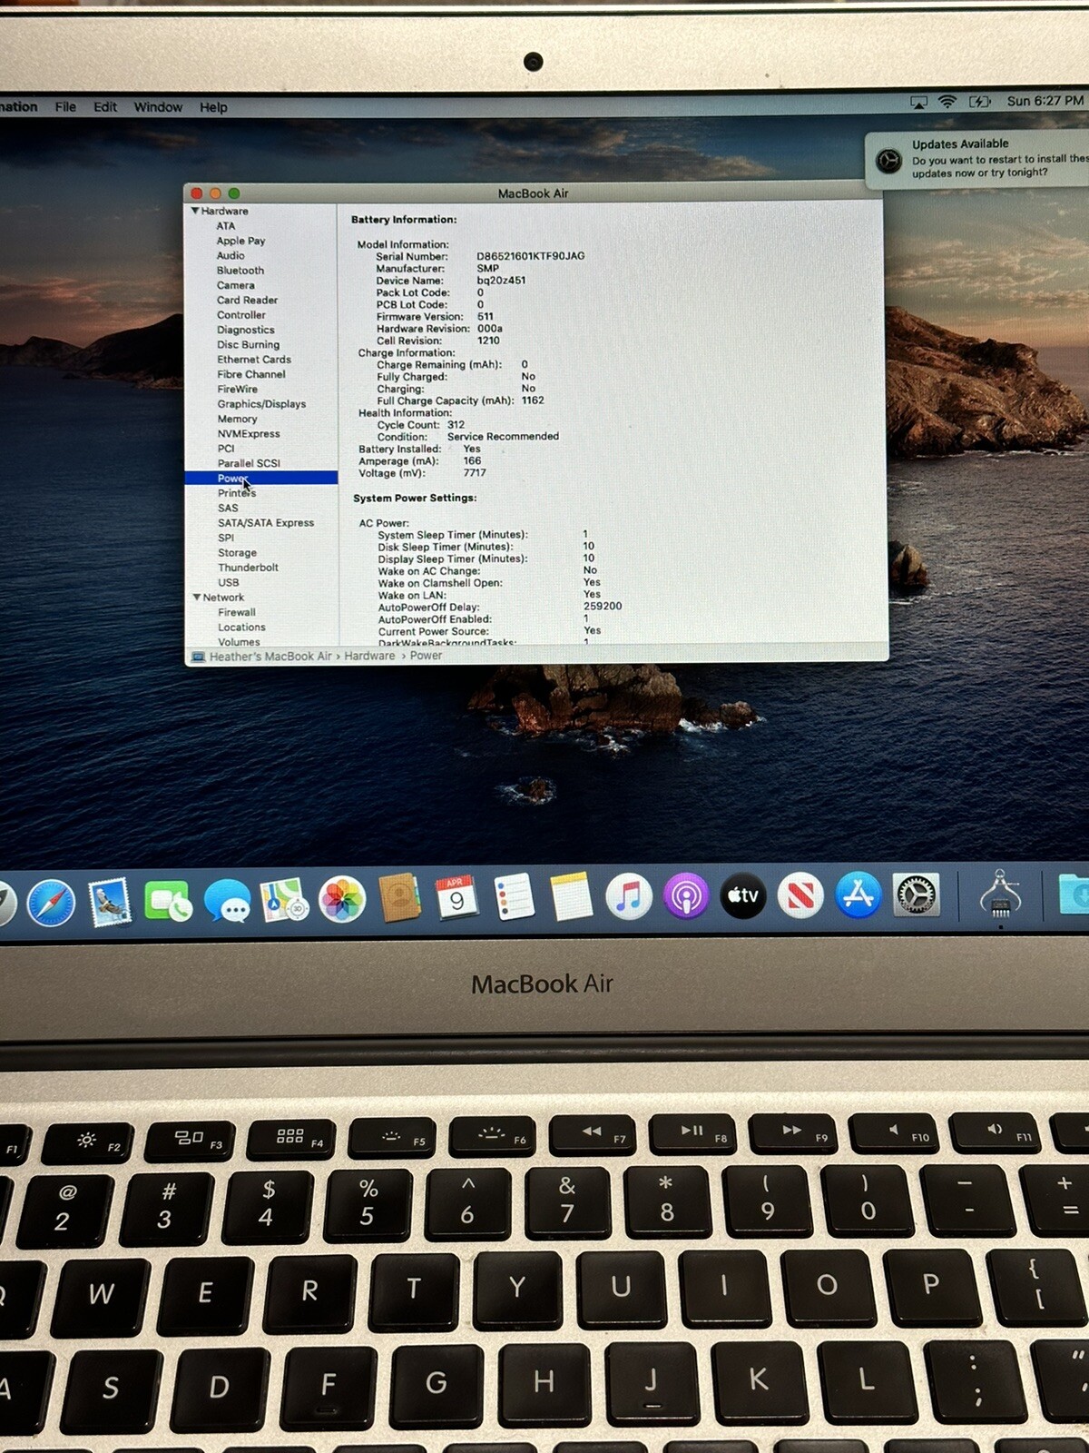Image resolution: width=1089 pixels, height=1453 pixels.
Task: Open the Help menu
Action: [213, 107]
